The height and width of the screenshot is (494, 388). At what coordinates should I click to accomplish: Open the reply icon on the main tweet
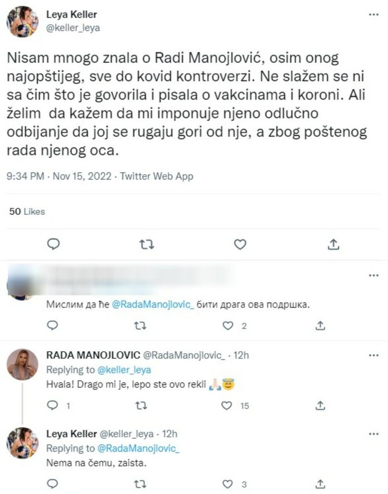53,244
